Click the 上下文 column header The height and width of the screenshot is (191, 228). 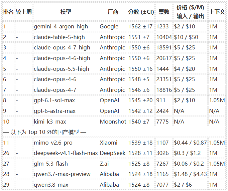[x=217, y=12]
